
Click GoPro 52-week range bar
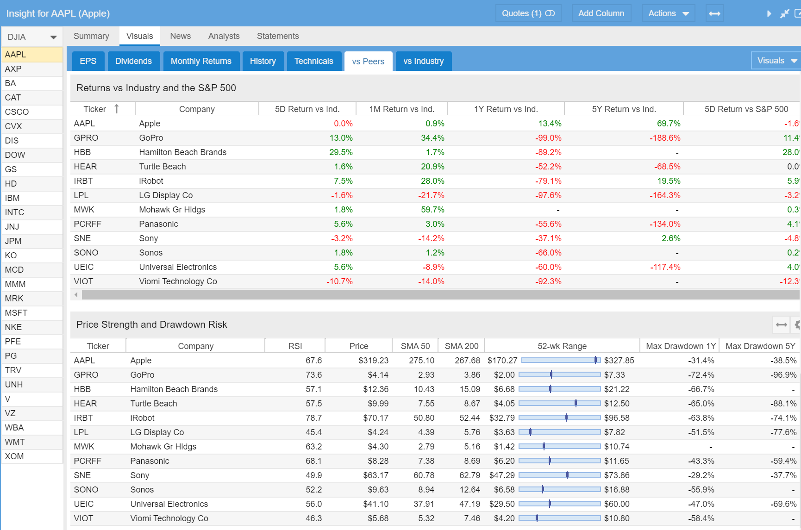[x=560, y=374]
